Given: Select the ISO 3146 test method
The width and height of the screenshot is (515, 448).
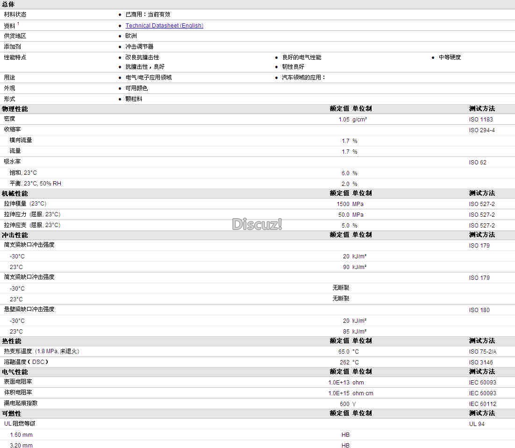Looking at the screenshot, I should tap(481, 363).
